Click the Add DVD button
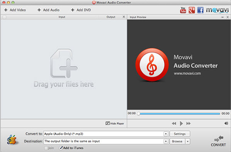The width and height of the screenshot is (231, 152). pos(81,10)
